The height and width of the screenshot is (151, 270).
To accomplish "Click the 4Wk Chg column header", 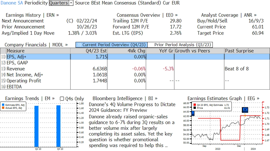I will (x=127, y=51).
